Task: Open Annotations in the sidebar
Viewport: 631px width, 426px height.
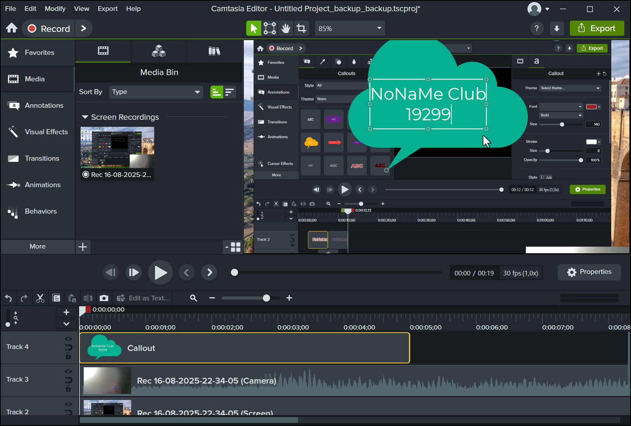Action: [x=37, y=105]
